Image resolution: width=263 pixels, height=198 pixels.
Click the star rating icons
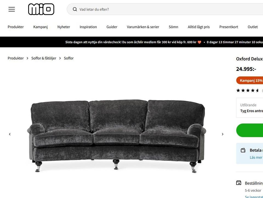(248, 91)
